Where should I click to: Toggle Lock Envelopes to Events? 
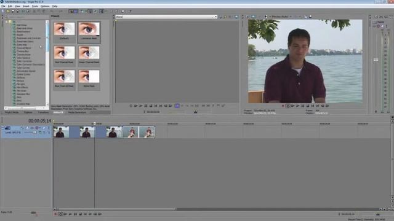pos(90,11)
